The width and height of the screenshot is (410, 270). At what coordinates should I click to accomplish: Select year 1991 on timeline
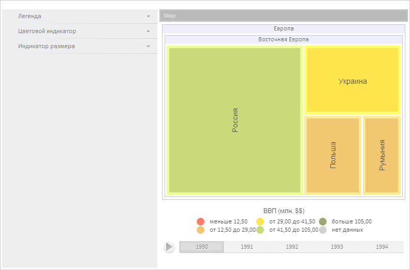[247, 247]
